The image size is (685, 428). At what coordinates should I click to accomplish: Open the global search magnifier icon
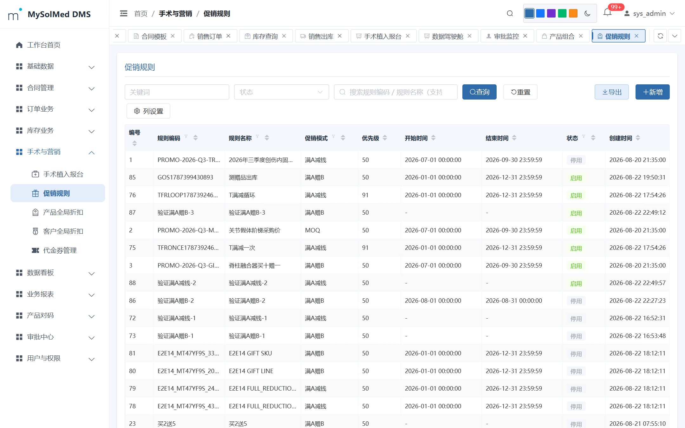pyautogui.click(x=510, y=13)
